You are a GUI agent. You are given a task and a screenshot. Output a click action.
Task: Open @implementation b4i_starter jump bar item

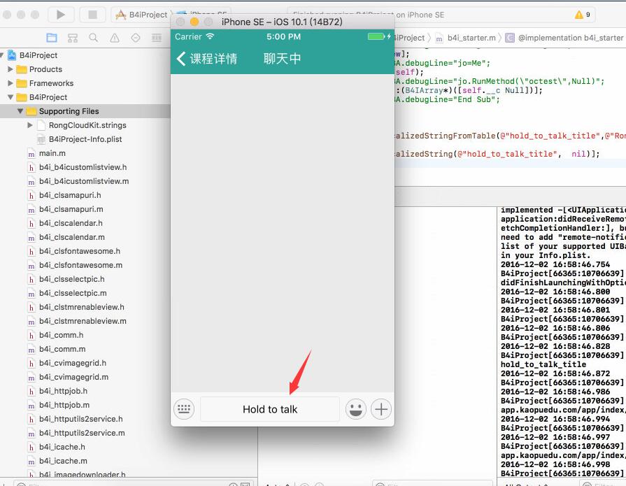tap(564, 38)
